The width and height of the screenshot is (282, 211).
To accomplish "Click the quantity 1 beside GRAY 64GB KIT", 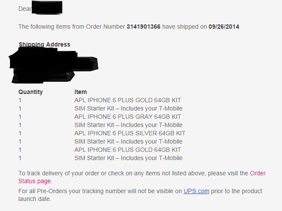I will [x=20, y=117].
